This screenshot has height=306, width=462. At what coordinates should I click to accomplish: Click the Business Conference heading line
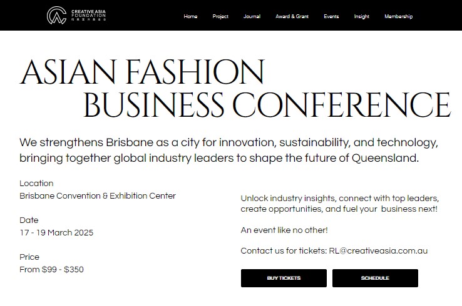point(267,105)
